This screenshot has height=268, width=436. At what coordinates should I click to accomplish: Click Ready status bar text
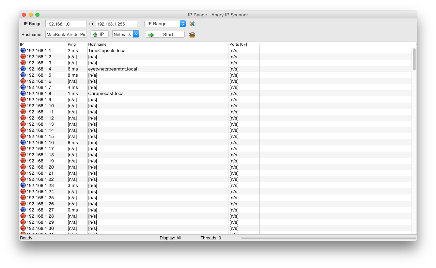tap(26, 238)
